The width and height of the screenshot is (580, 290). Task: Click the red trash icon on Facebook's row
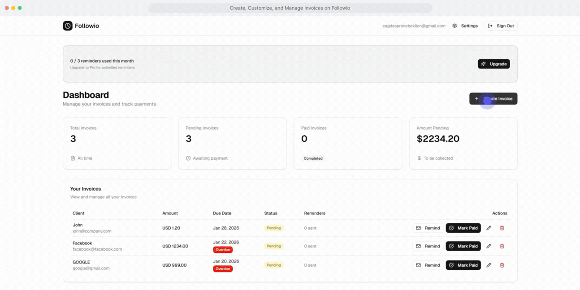click(502, 246)
